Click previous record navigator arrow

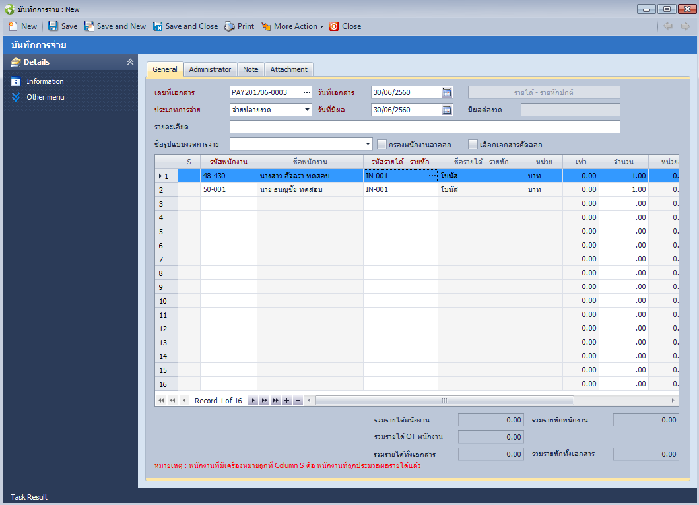tap(184, 400)
